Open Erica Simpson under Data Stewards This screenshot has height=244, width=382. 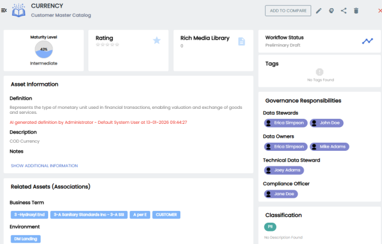[x=286, y=123]
